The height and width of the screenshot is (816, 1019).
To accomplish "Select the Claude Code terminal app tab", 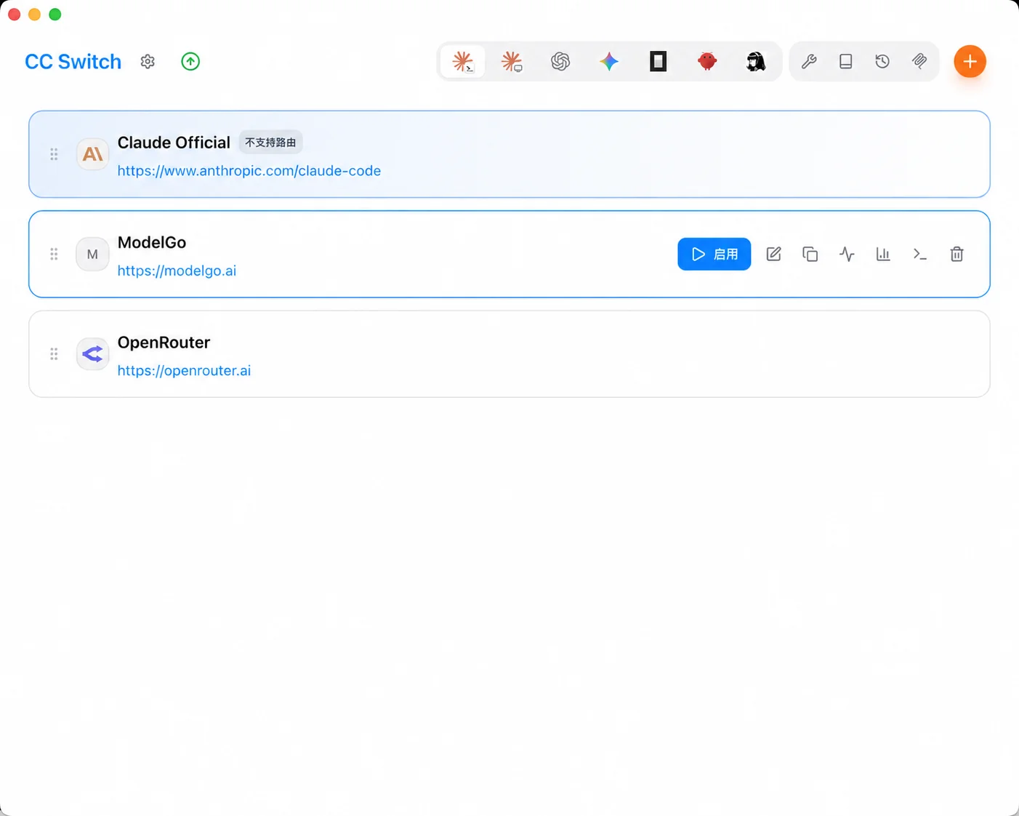I will click(463, 62).
